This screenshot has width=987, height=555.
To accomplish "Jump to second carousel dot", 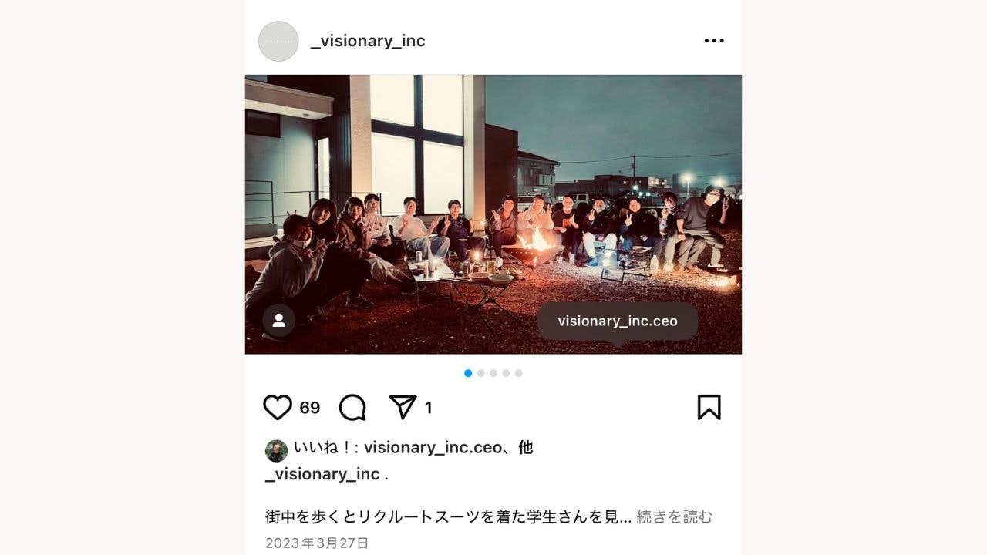I will pos(480,373).
